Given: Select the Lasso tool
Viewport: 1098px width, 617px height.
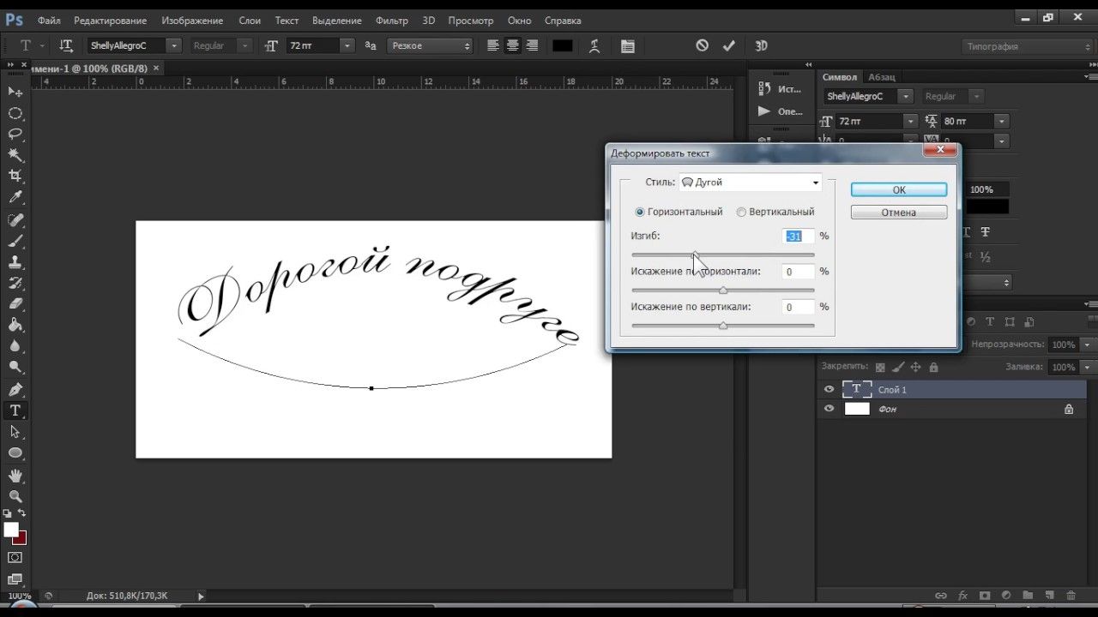Looking at the screenshot, I should (x=15, y=134).
